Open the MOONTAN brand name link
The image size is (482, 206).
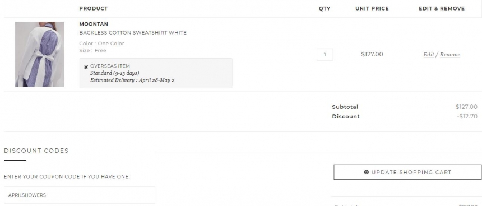click(94, 24)
